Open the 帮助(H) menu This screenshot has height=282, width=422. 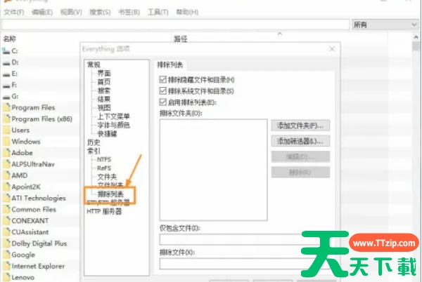click(187, 12)
